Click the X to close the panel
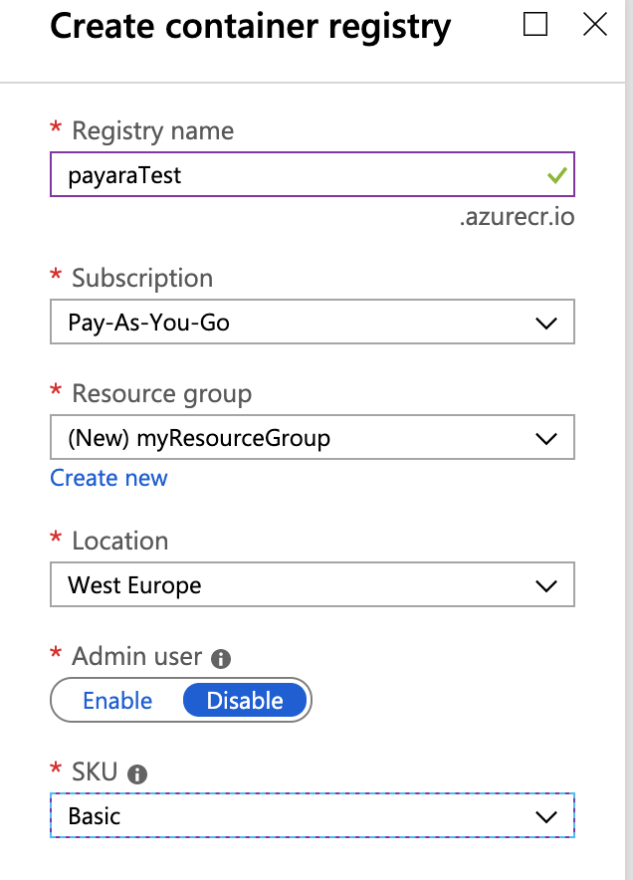The image size is (633, 880). pos(594,25)
